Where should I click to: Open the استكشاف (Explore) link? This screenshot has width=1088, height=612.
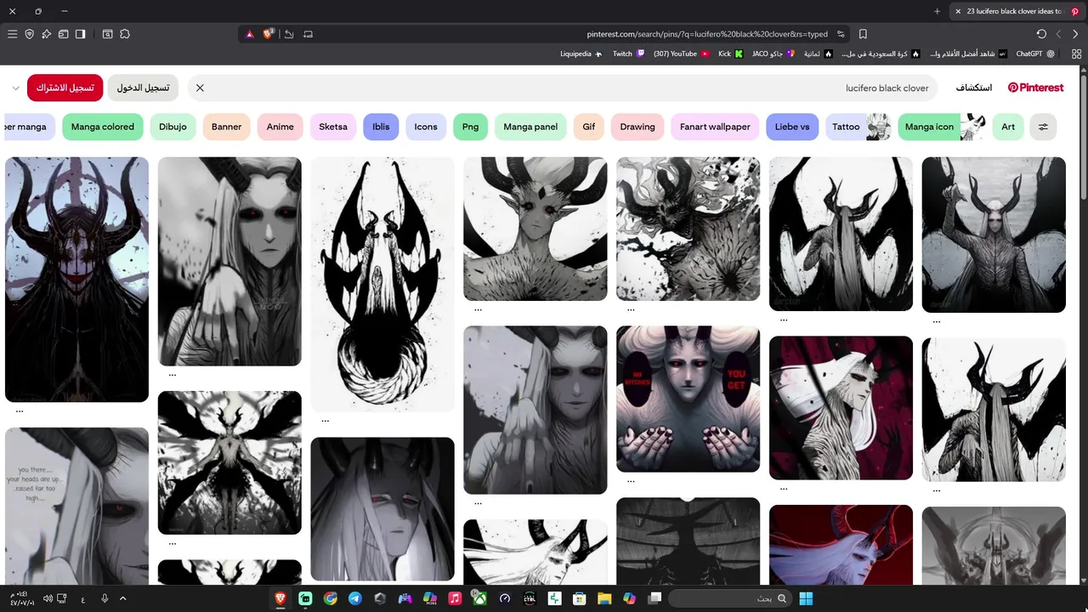(974, 88)
